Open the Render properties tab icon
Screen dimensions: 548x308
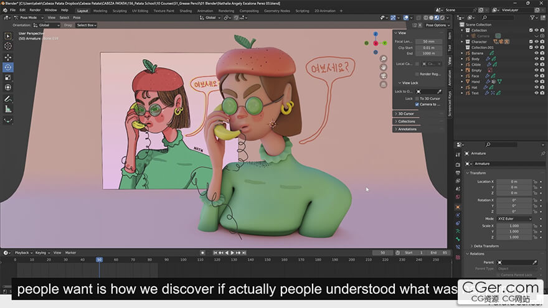pos(458,164)
